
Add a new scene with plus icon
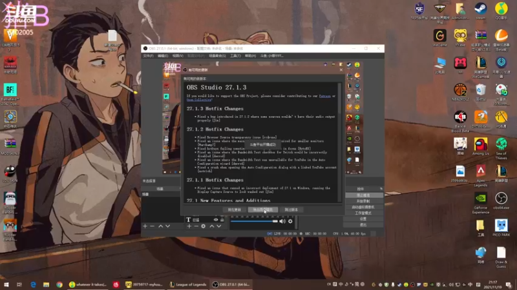coord(145,226)
